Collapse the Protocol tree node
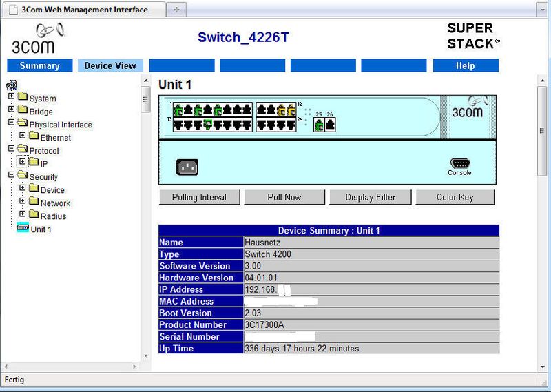551x392 pixels. point(11,148)
